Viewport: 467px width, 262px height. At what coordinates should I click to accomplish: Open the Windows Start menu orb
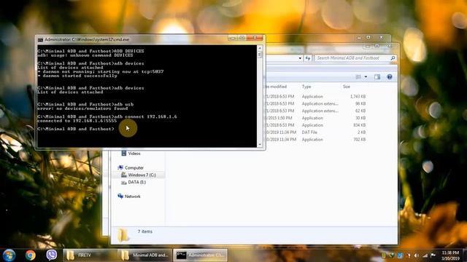click(x=9, y=255)
